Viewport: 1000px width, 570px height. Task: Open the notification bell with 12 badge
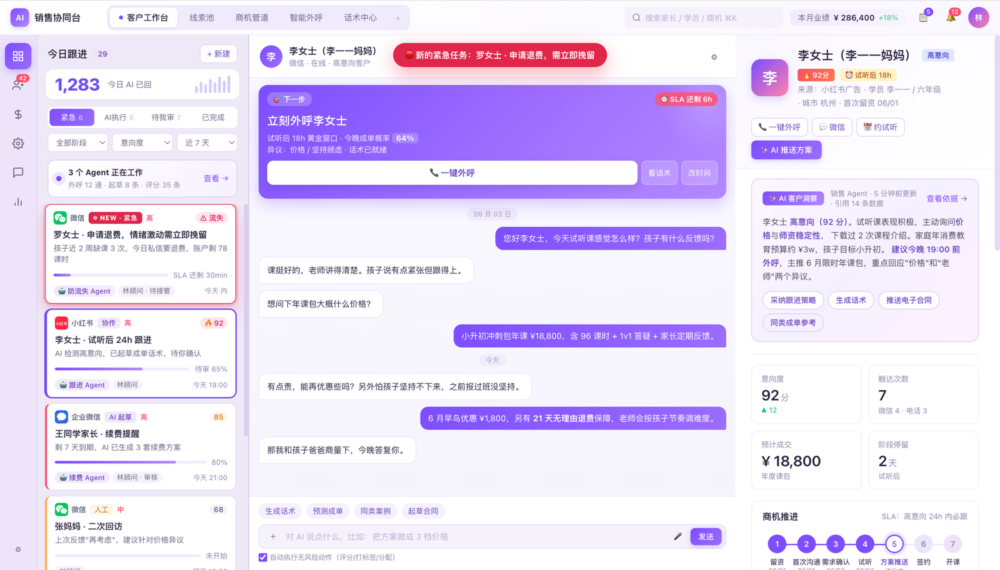click(x=951, y=17)
